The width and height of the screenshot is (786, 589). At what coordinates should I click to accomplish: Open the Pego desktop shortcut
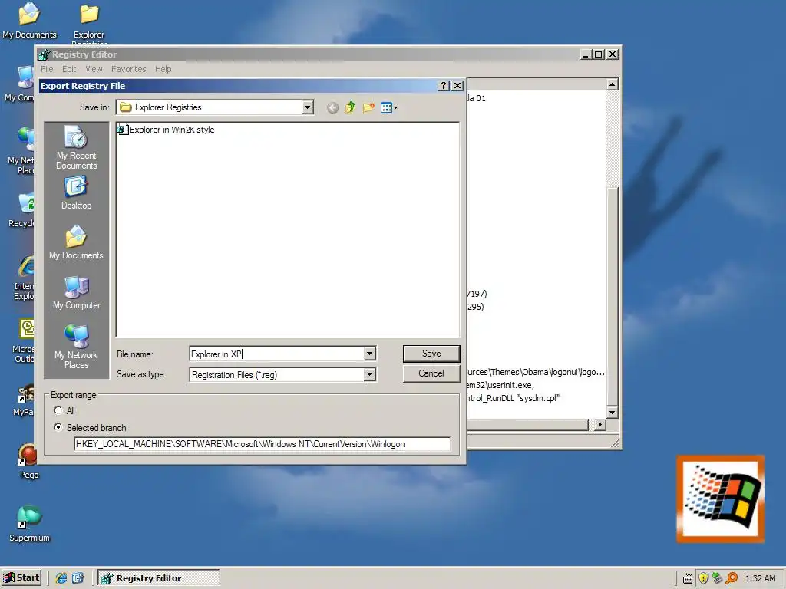point(28,461)
